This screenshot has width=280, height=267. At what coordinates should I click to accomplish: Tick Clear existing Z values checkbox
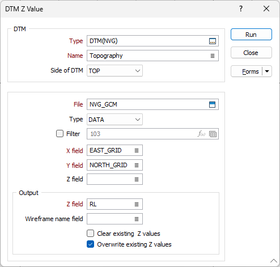(90, 234)
